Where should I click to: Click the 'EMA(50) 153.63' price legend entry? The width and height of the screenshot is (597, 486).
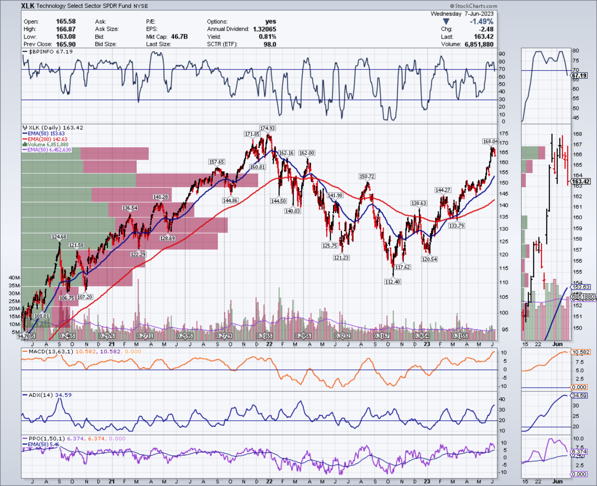(43, 134)
